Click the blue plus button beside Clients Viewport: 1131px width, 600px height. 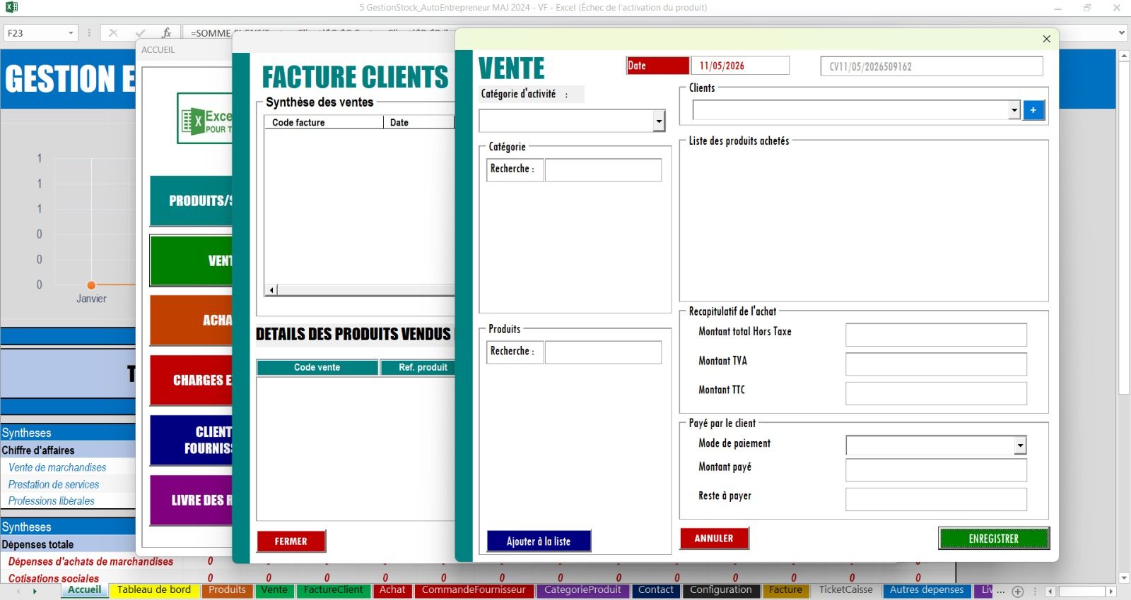1033,110
